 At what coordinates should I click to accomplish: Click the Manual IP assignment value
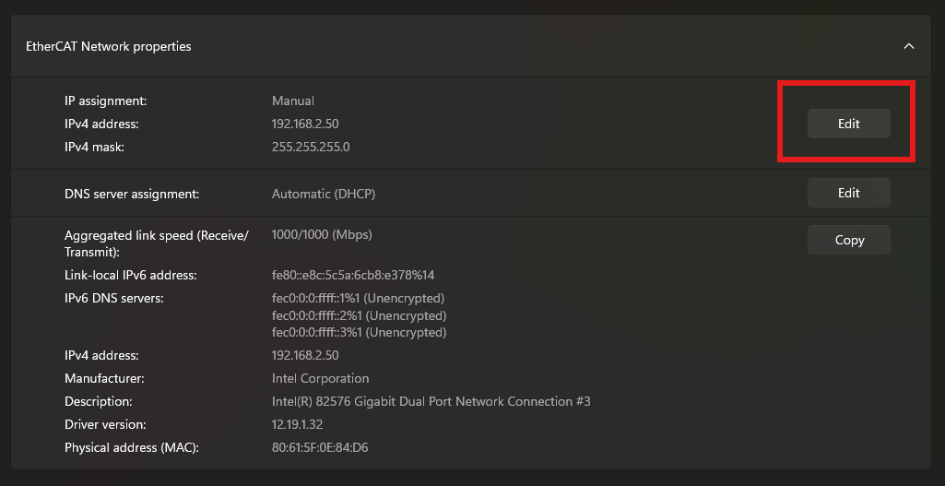click(293, 101)
